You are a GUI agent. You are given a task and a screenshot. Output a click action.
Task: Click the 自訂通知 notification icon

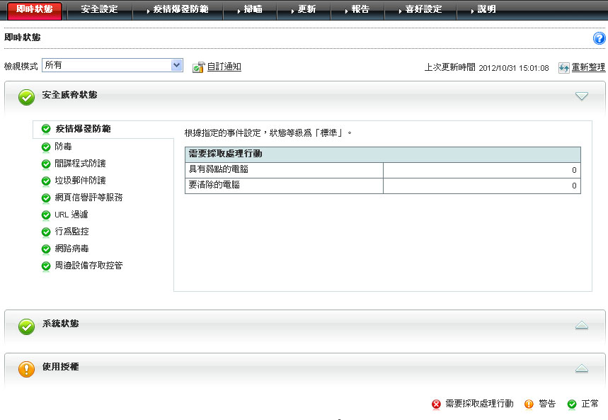198,67
